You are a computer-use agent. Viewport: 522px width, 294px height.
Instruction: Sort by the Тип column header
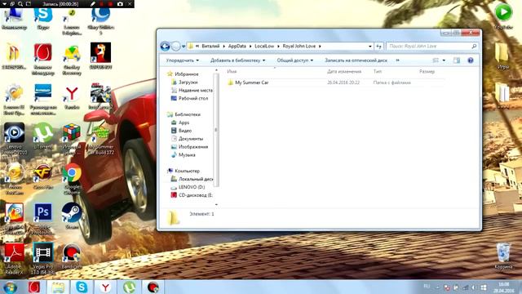pos(378,71)
